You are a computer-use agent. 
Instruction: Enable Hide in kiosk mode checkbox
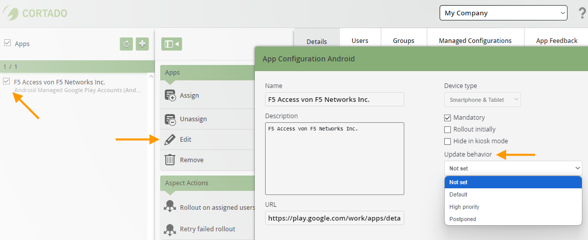click(x=447, y=141)
